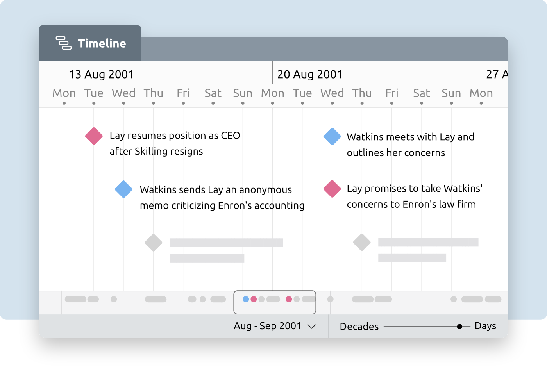
Task: Click the gray placeholder diamond under the memo event
Action: [154, 242]
